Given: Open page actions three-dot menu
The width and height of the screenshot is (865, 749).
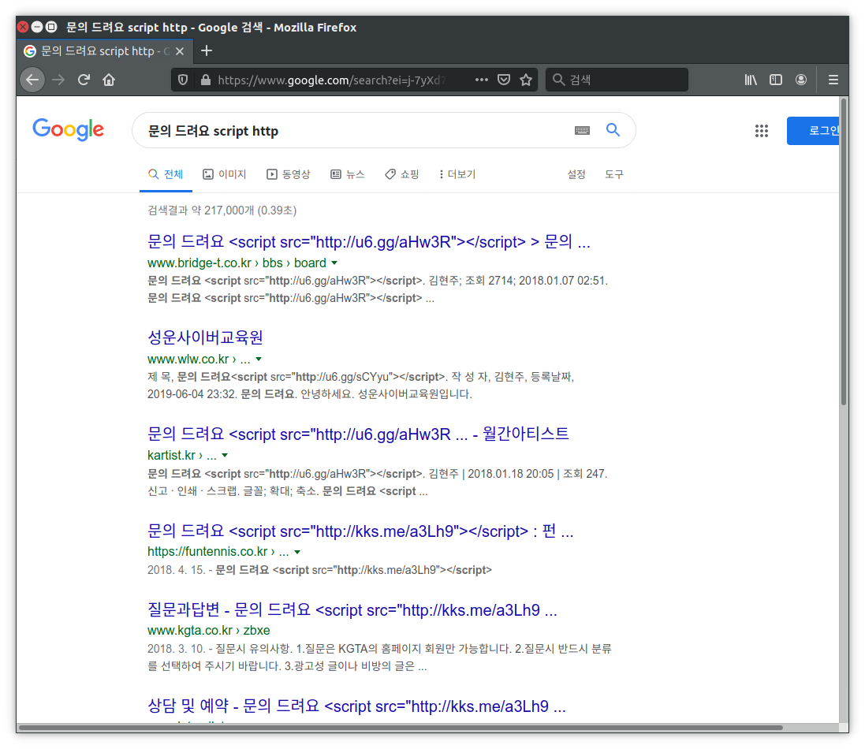Looking at the screenshot, I should pyautogui.click(x=482, y=80).
